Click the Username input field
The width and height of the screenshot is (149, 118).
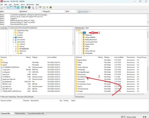(34, 11)
